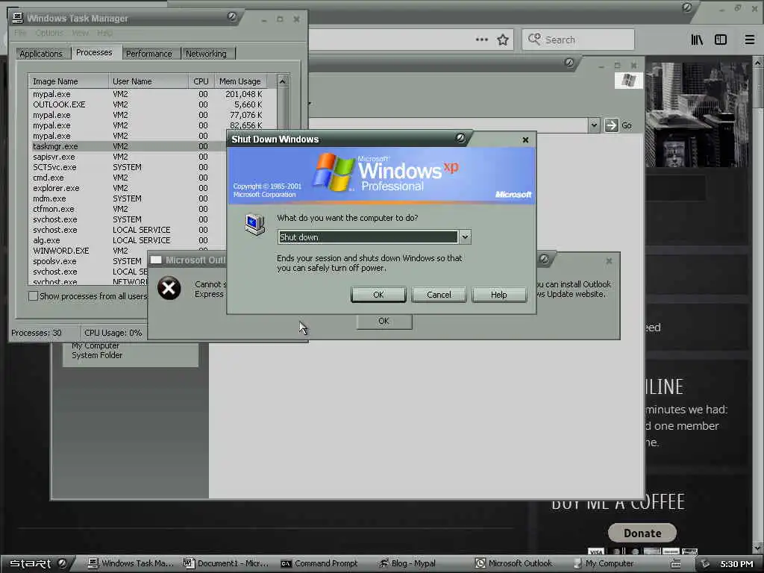Cancel the Shut Down Windows dialog

(439, 295)
